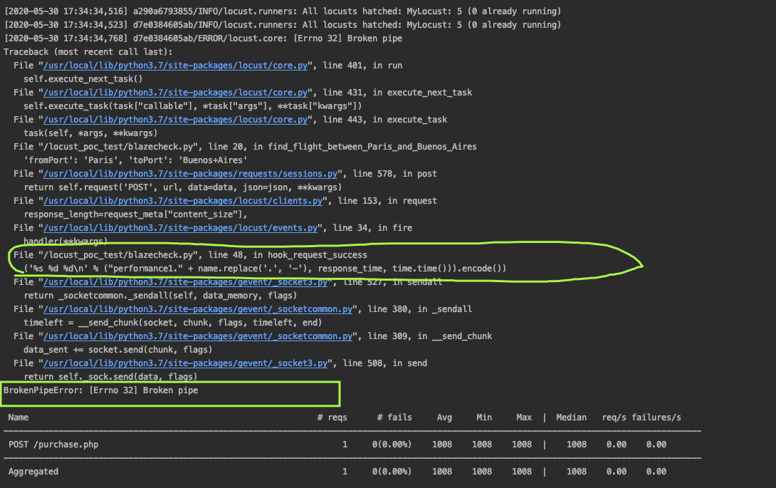
Task: Click the 'self.execute_next_task()' code line
Action: [83, 79]
